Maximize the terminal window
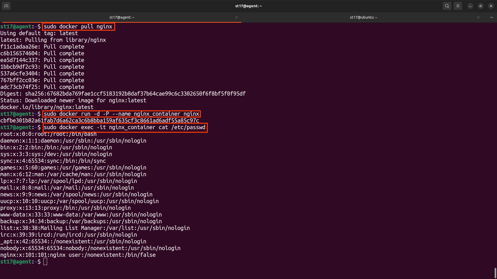 pyautogui.click(x=481, y=6)
